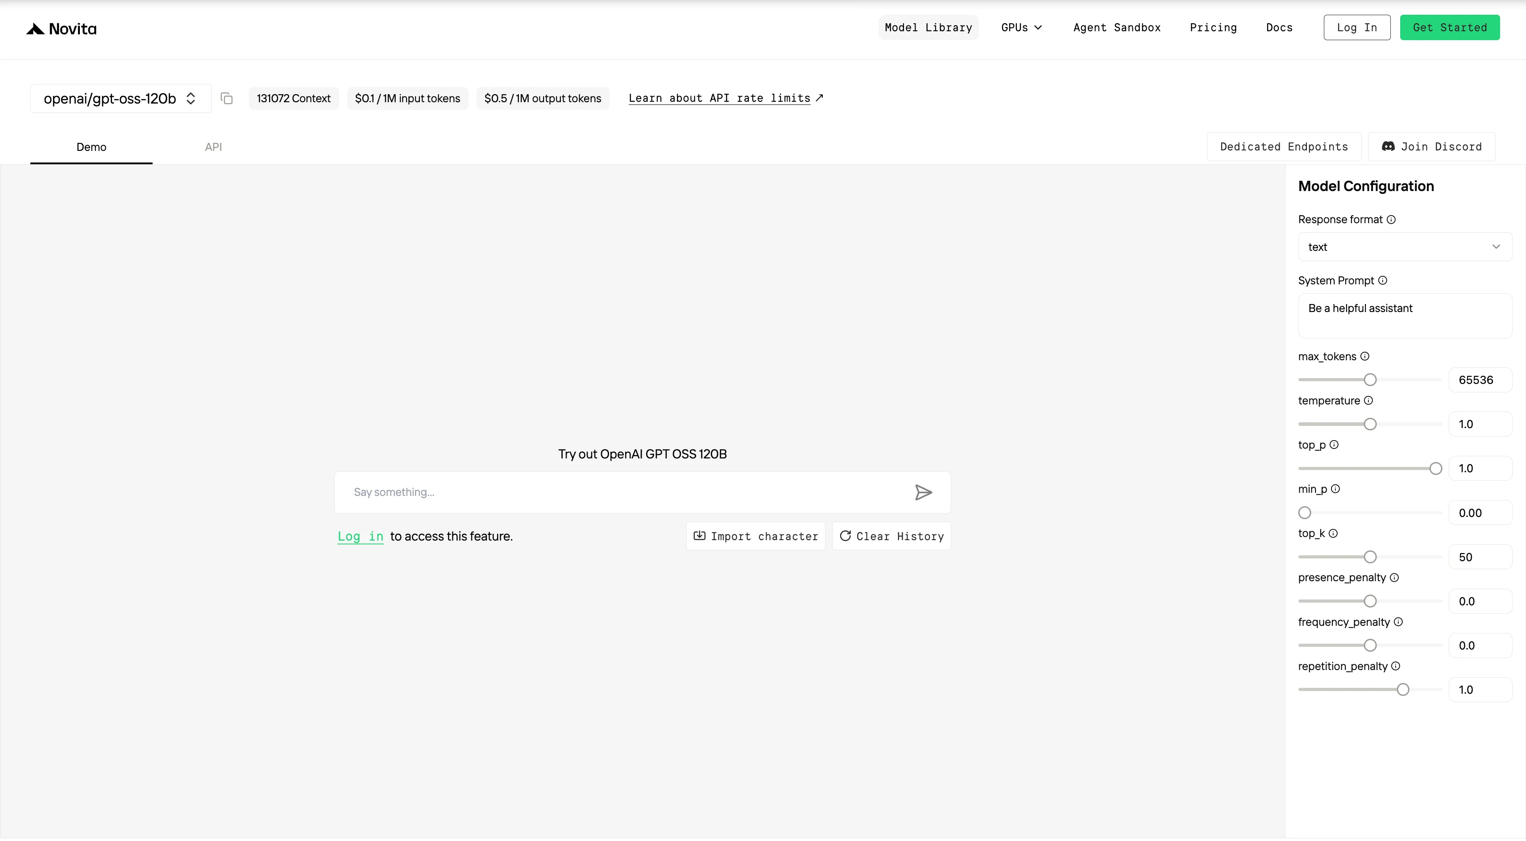Click the max_tokens value field 65536
The width and height of the screenshot is (1526, 841).
pos(1480,380)
